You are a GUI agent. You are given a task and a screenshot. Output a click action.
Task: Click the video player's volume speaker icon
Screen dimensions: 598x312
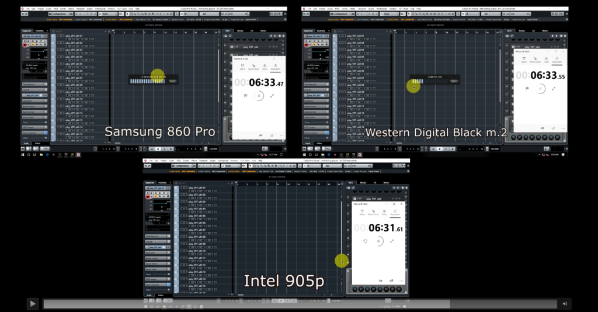(x=565, y=304)
